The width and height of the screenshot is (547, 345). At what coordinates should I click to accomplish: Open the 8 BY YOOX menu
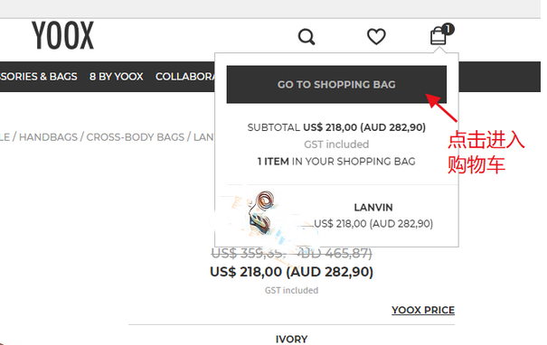tap(116, 77)
